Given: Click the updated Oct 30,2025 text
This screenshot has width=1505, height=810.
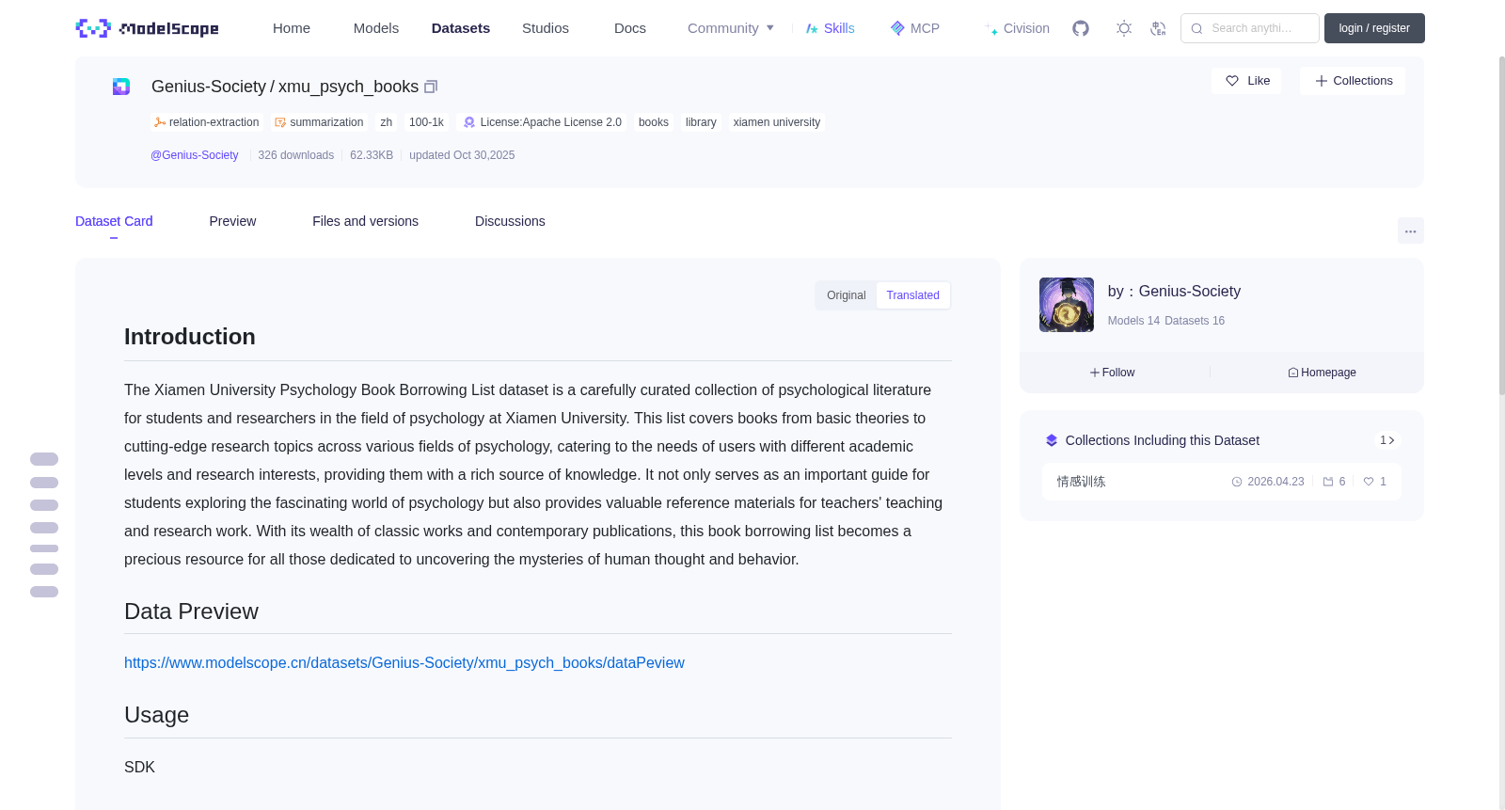Looking at the screenshot, I should click(x=462, y=155).
